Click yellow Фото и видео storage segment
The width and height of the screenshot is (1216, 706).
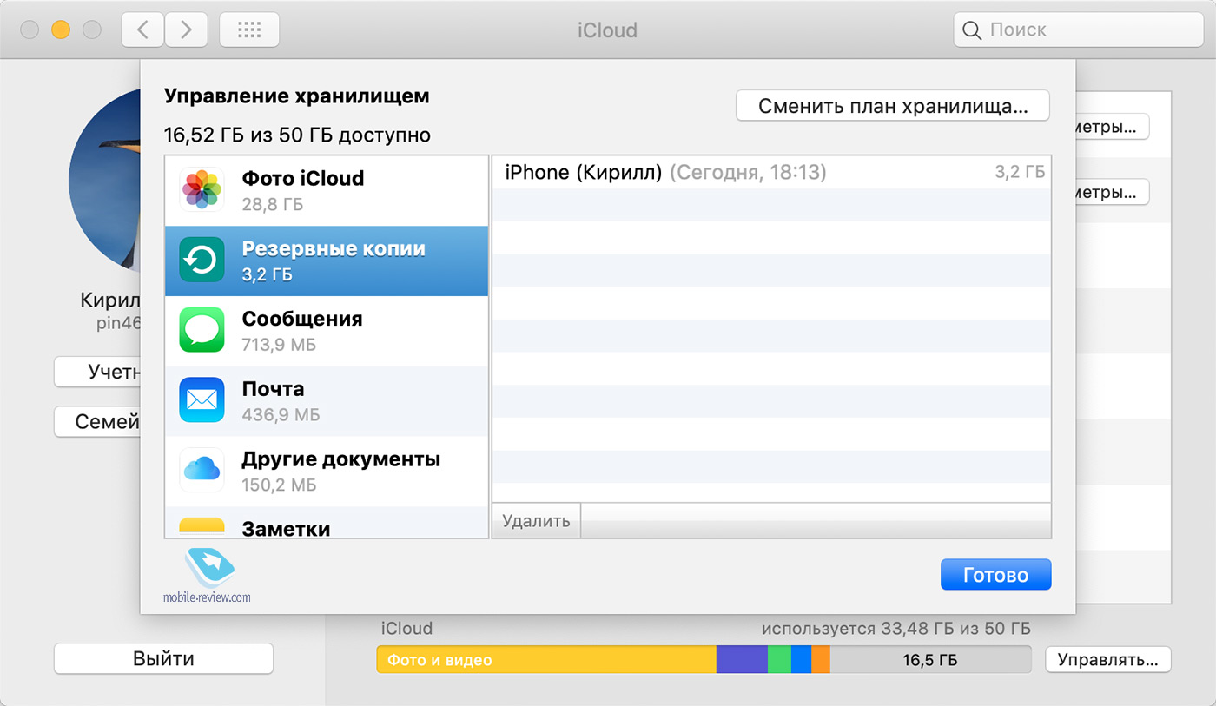[546, 660]
